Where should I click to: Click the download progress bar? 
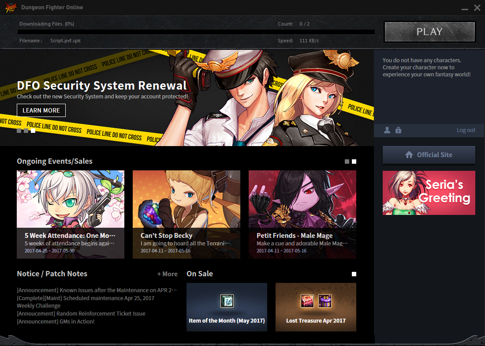pos(196,32)
